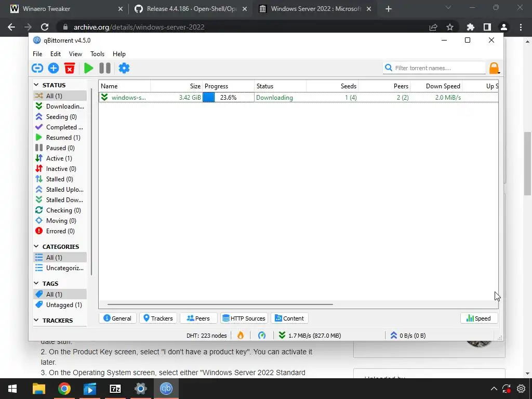Image resolution: width=532 pixels, height=399 pixels.
Task: Sort by the Down Speed column header
Action: click(x=436, y=86)
